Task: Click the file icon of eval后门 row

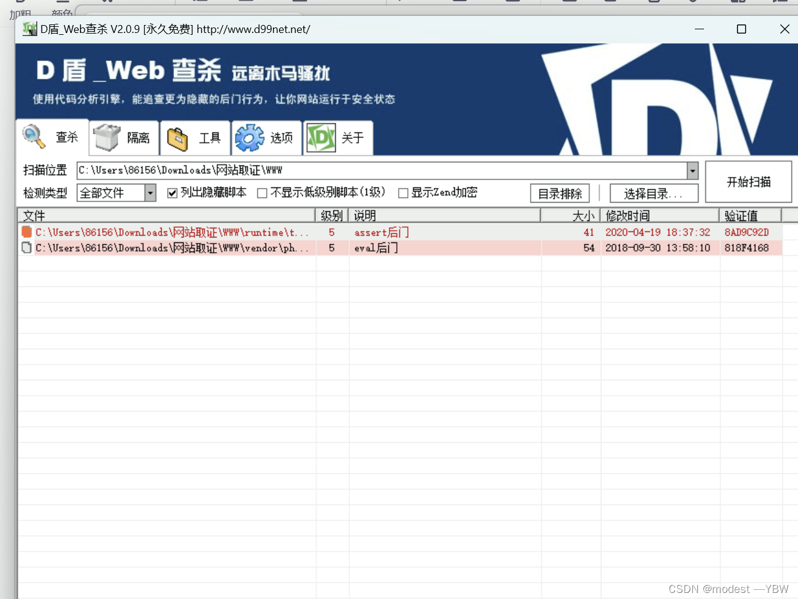Action: (x=26, y=247)
